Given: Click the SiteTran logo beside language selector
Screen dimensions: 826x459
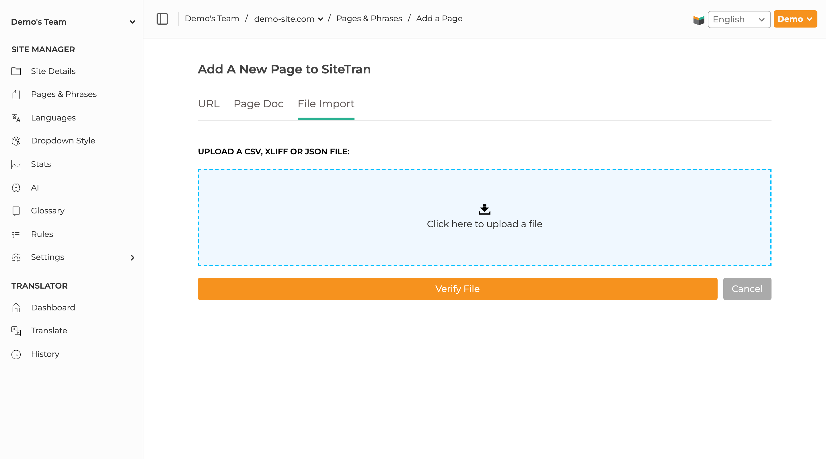Looking at the screenshot, I should coord(699,20).
